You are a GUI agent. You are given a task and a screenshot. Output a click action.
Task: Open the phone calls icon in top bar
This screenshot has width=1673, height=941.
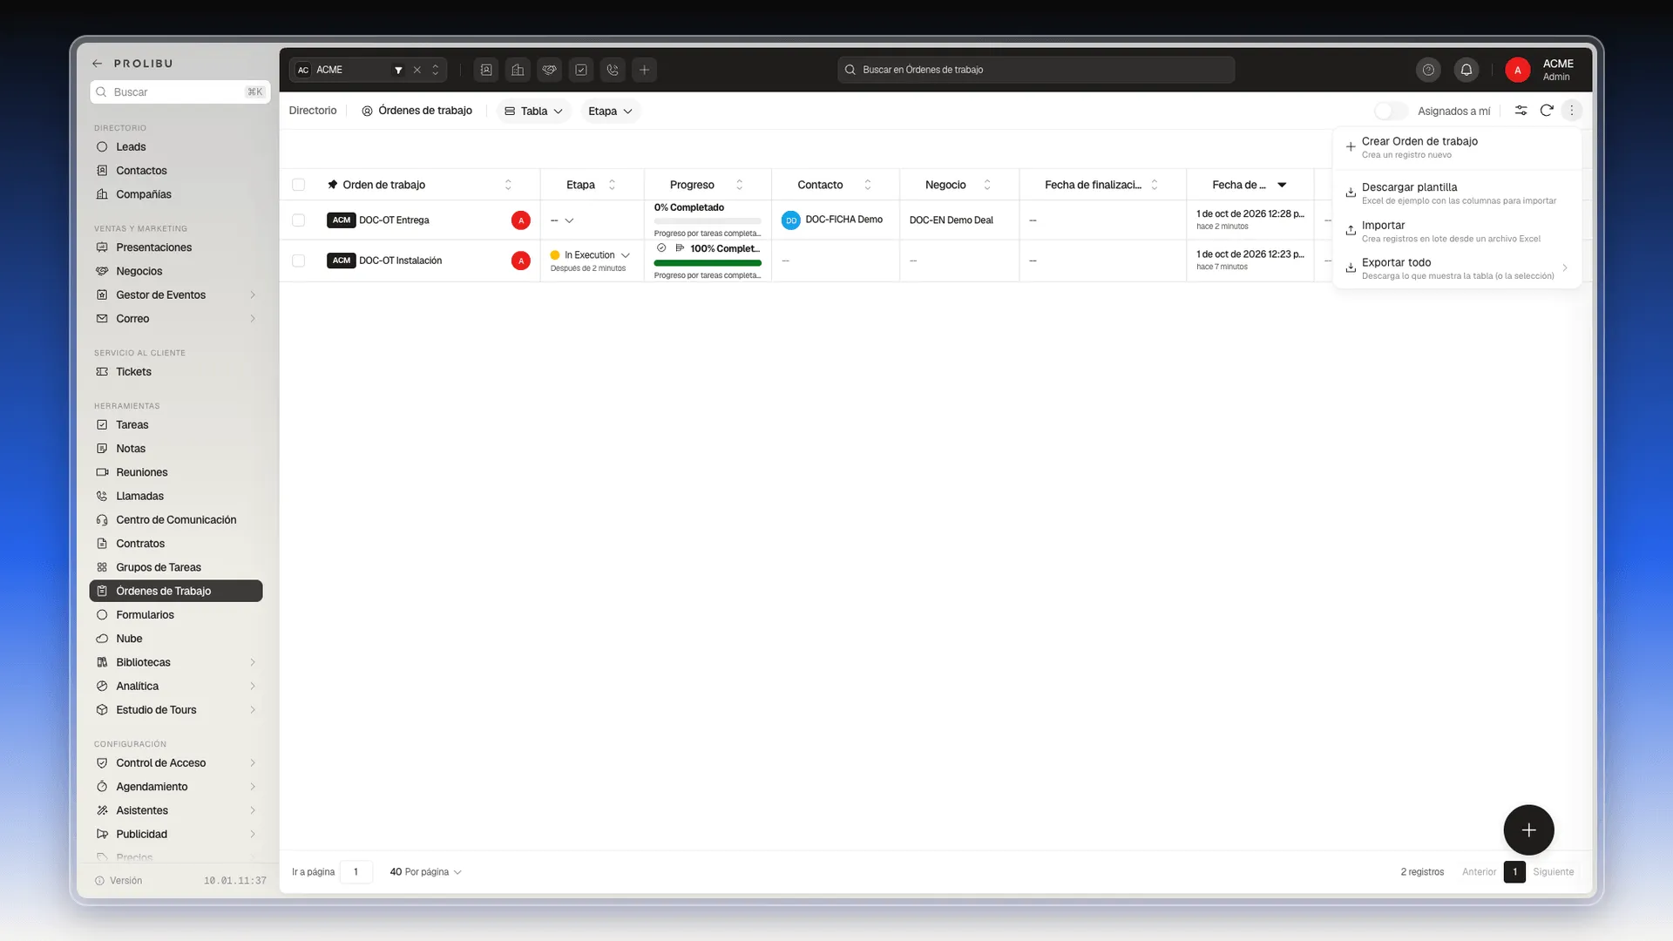click(613, 70)
